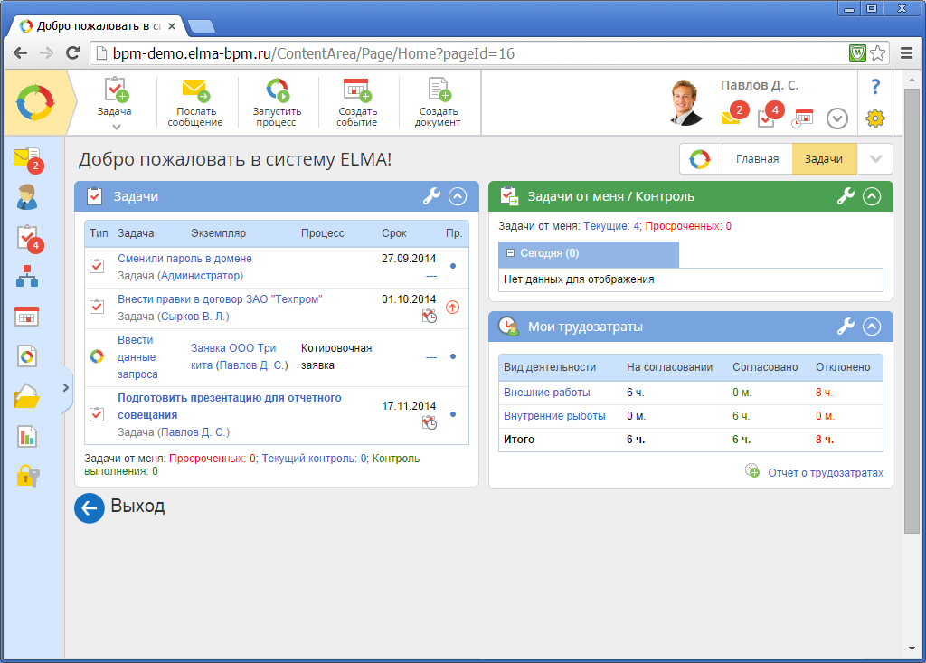
Task: Click the settings gear icon at top right
Action: 874,118
